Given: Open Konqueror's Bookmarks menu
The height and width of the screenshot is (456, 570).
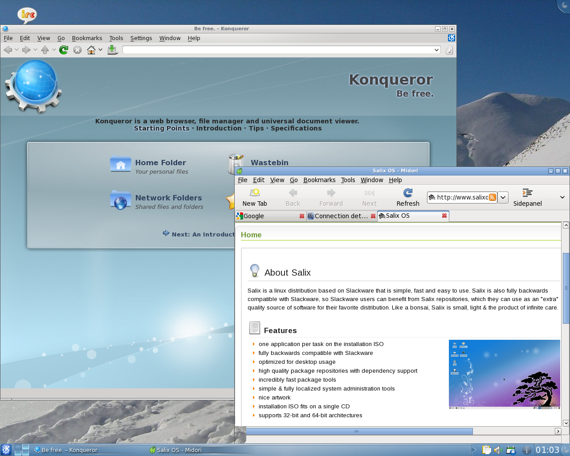Looking at the screenshot, I should [x=87, y=38].
